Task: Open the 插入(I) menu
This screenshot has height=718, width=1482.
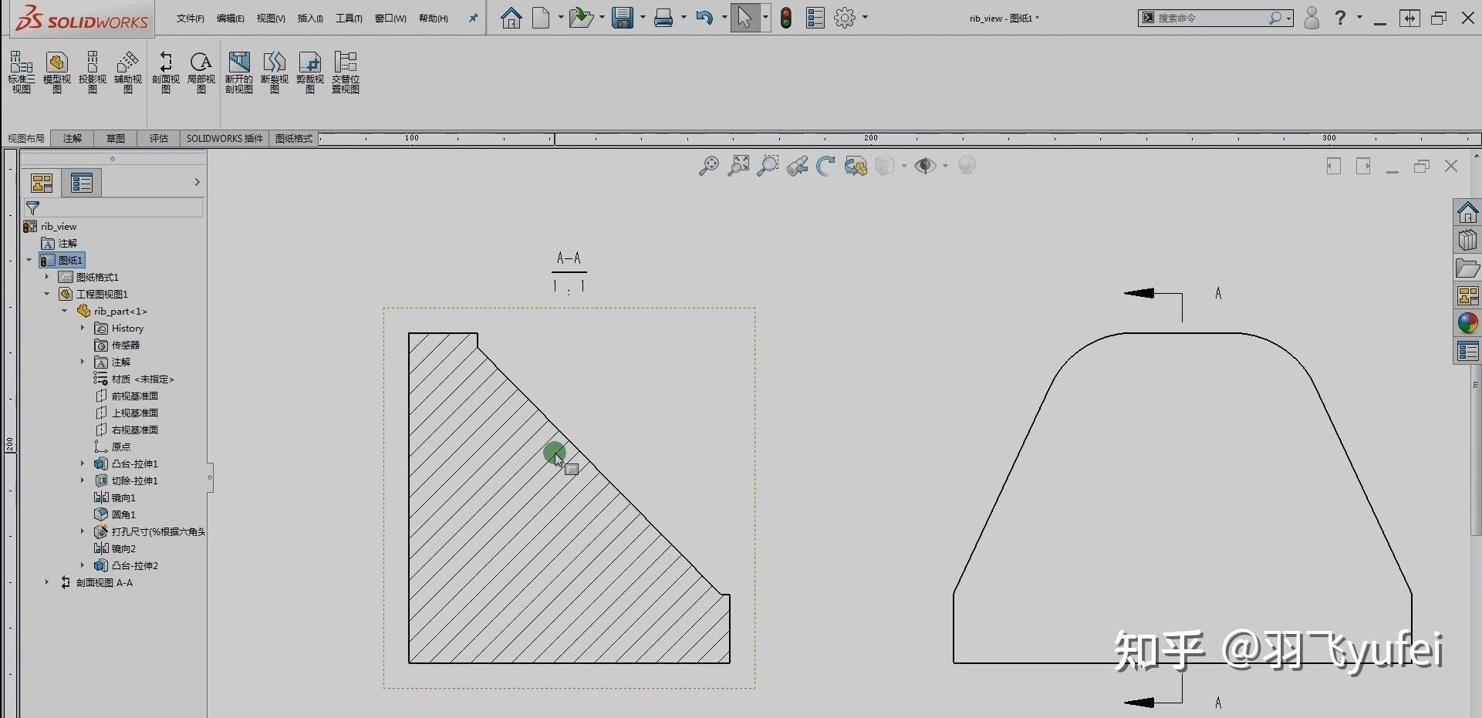Action: tap(310, 19)
